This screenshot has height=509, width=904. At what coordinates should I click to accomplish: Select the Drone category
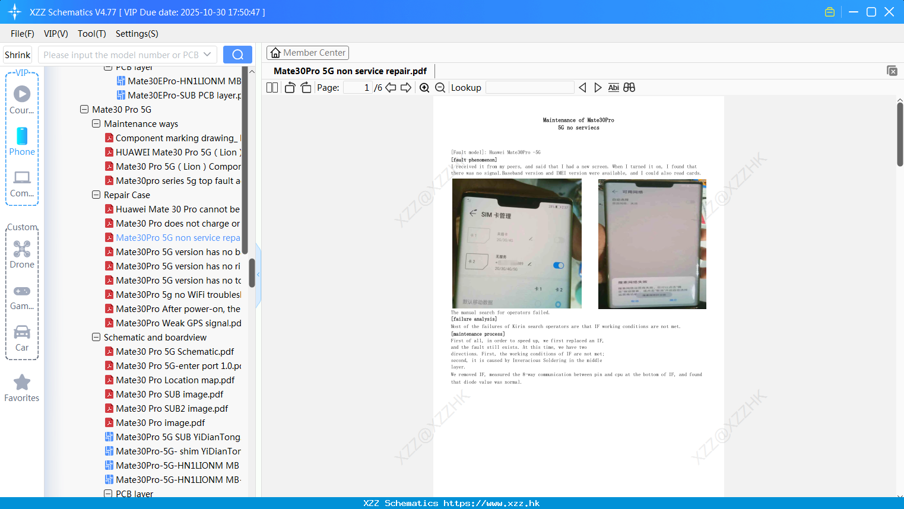coord(22,254)
